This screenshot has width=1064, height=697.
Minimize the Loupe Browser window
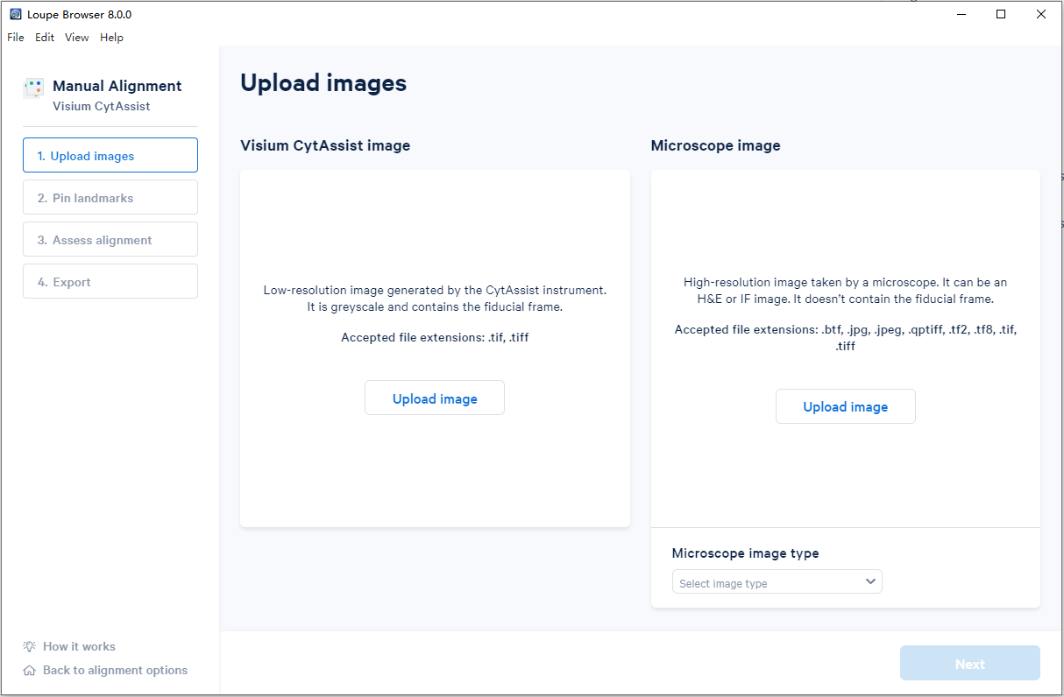961,14
